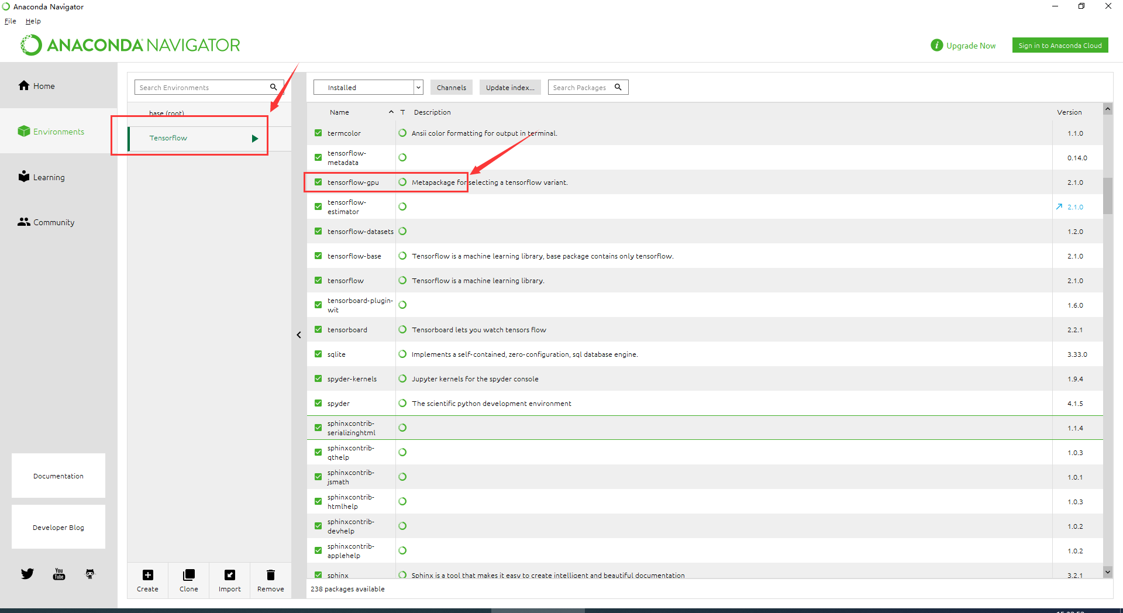Image resolution: width=1123 pixels, height=613 pixels.
Task: Click the search magnifier in Search Environments
Action: [273, 87]
